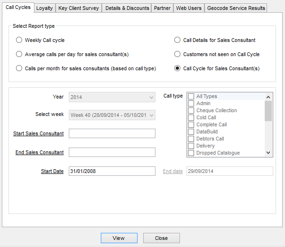Pick Call Details for Sales Consultant option
Viewport: 285px width, 247px height.
pyautogui.click(x=178, y=40)
